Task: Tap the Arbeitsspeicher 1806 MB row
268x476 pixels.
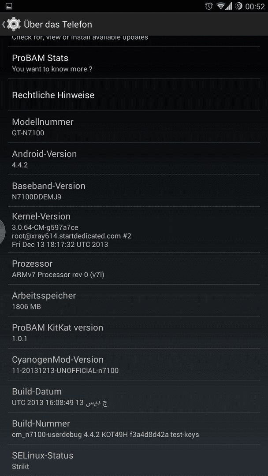Action: coord(134,300)
